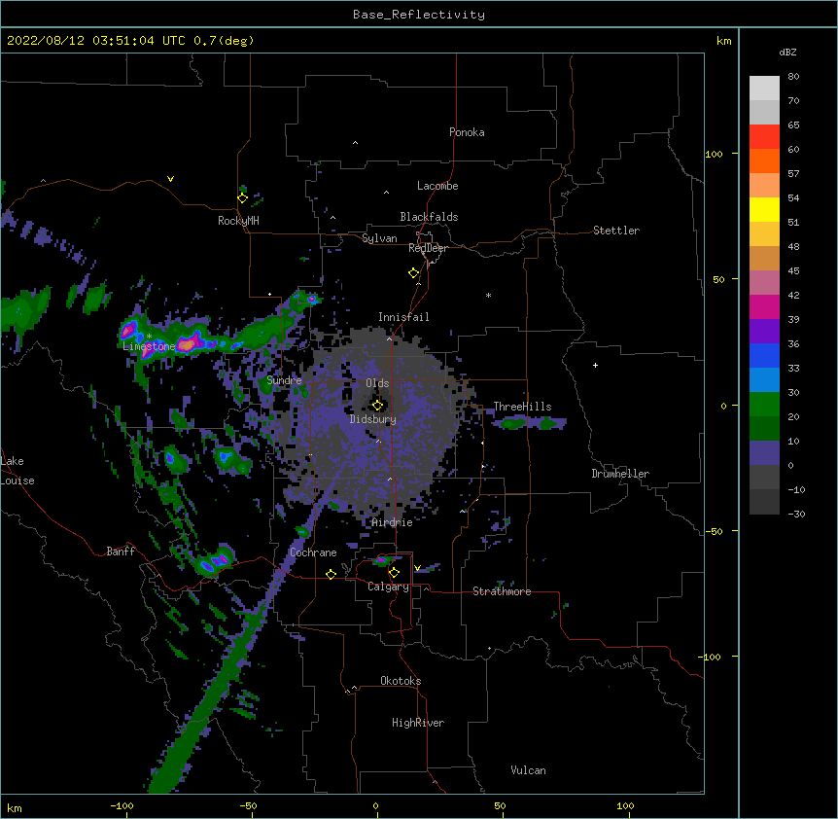Click the radar site marker near Olds
Viewport: 838px width, 819px height.
click(x=378, y=405)
